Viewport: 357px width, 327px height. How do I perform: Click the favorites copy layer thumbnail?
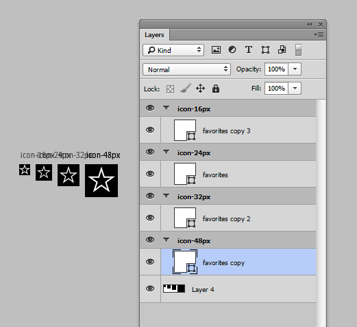point(185,262)
